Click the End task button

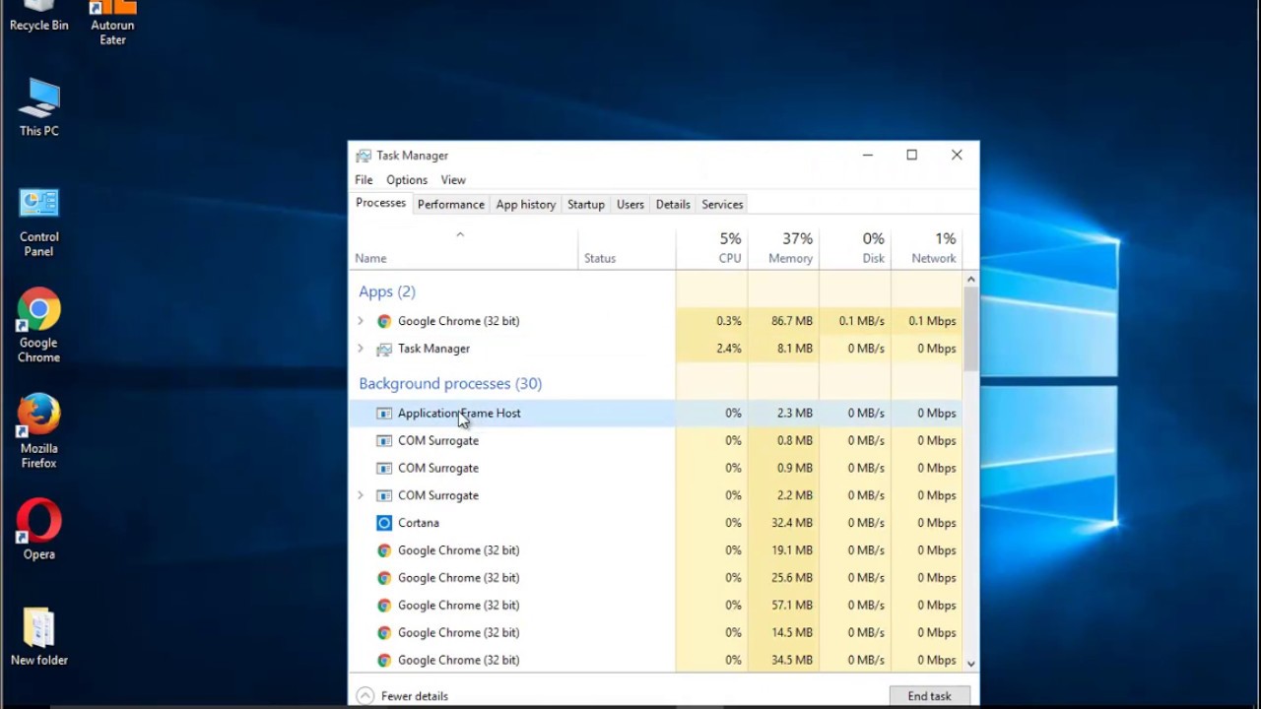[930, 696]
